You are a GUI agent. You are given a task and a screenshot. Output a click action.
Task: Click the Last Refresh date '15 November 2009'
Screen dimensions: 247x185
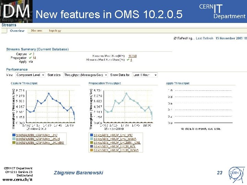click(229, 38)
